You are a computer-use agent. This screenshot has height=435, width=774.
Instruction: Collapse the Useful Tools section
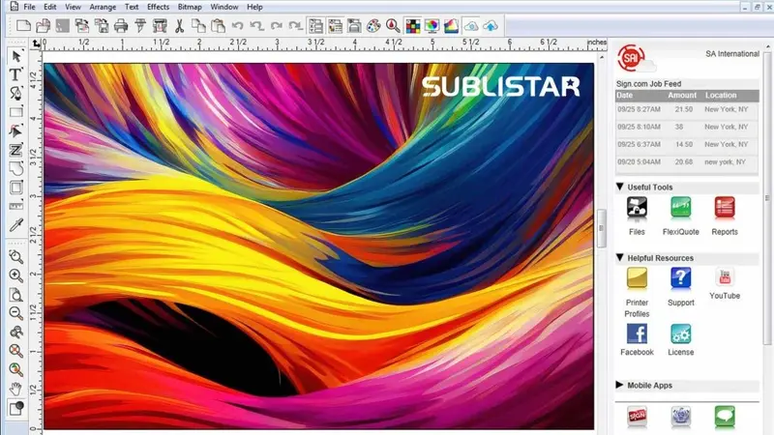tap(620, 187)
